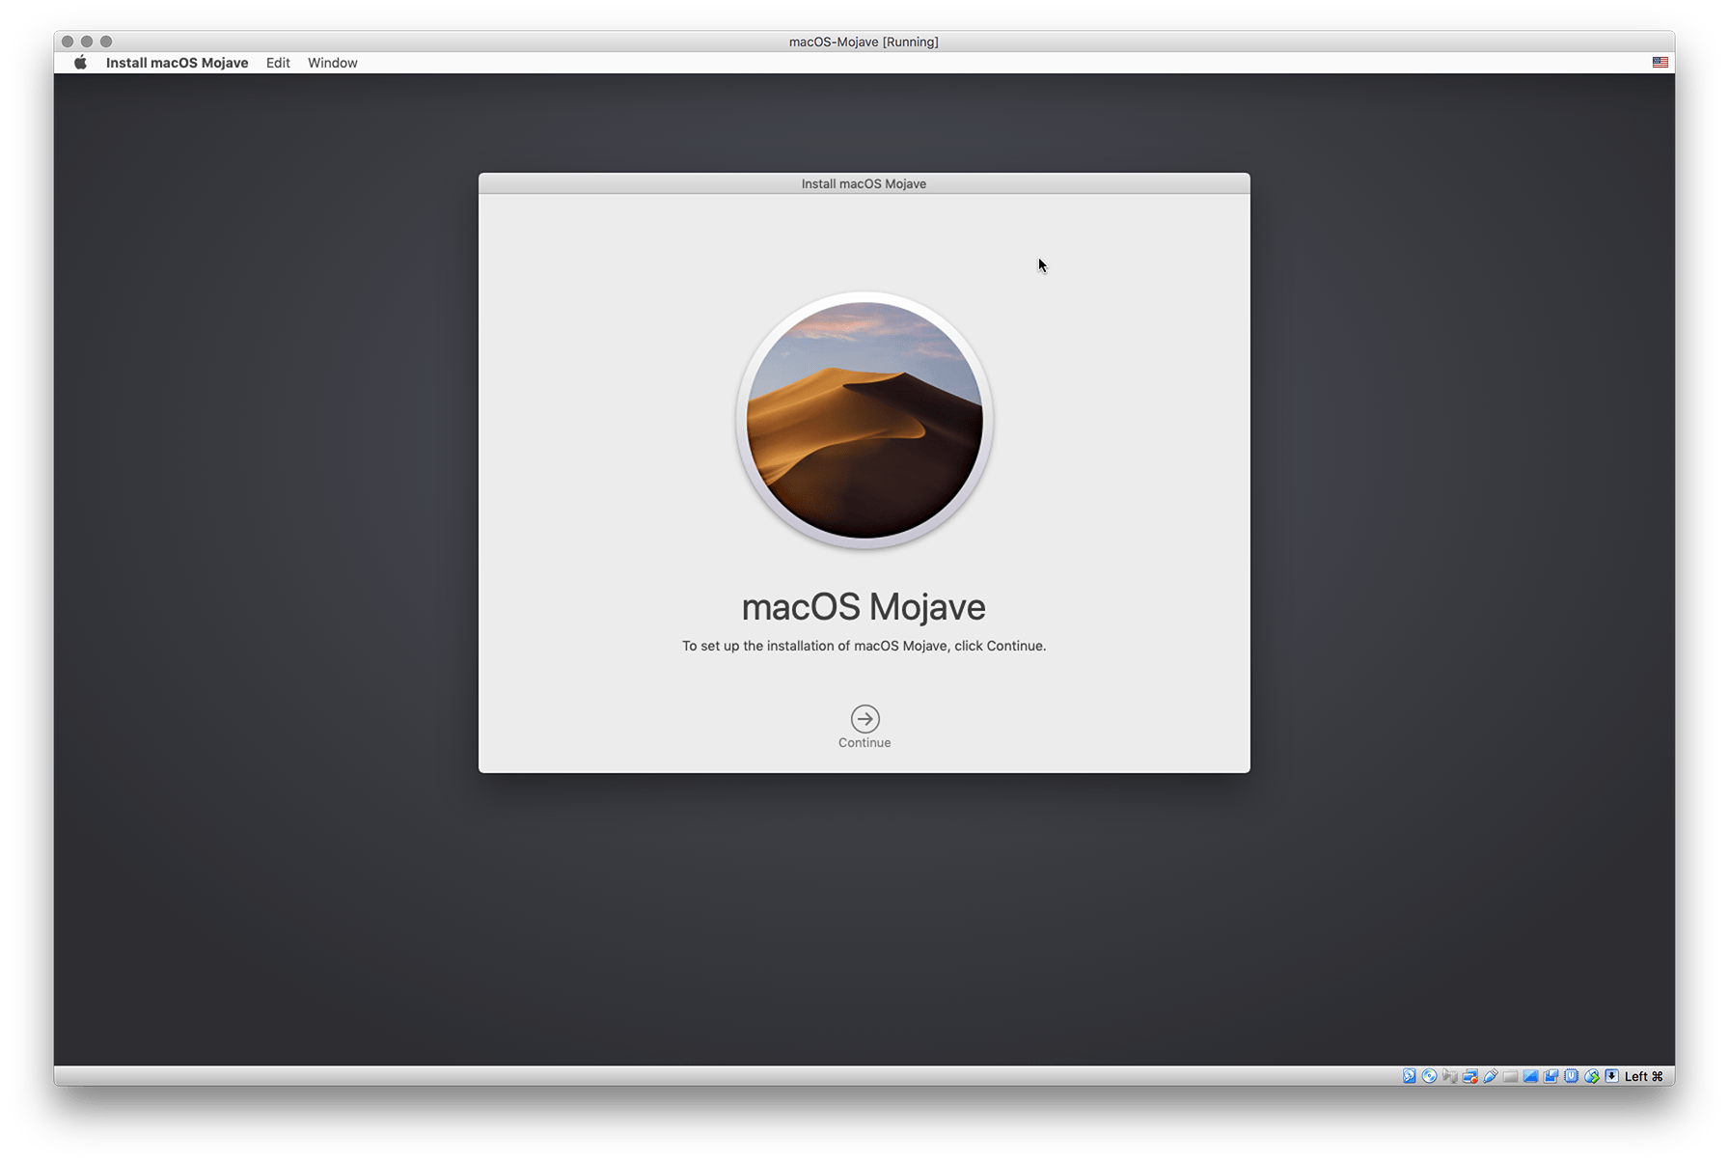Zoom the macOS-Mojave VirtualBox window
The height and width of the screenshot is (1163, 1729).
106,42
